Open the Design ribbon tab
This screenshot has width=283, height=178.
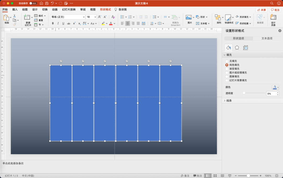coord(35,9)
